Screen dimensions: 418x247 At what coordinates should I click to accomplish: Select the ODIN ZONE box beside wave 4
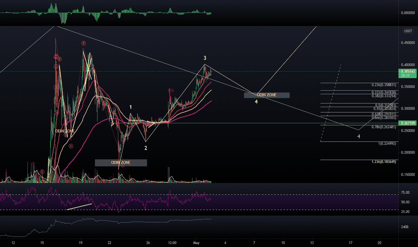click(x=266, y=95)
